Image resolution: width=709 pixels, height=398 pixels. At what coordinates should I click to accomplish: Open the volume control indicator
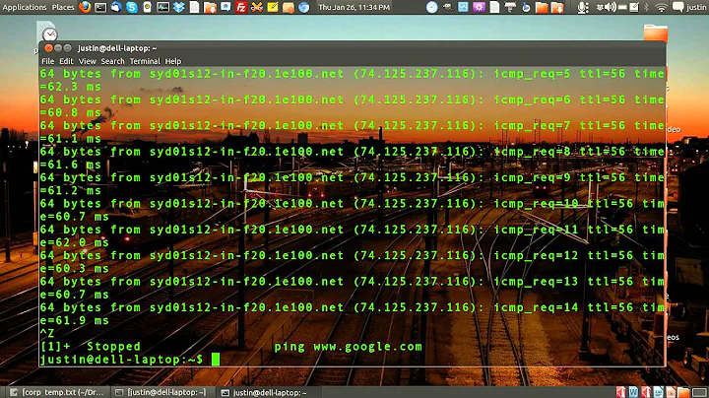tap(611, 7)
